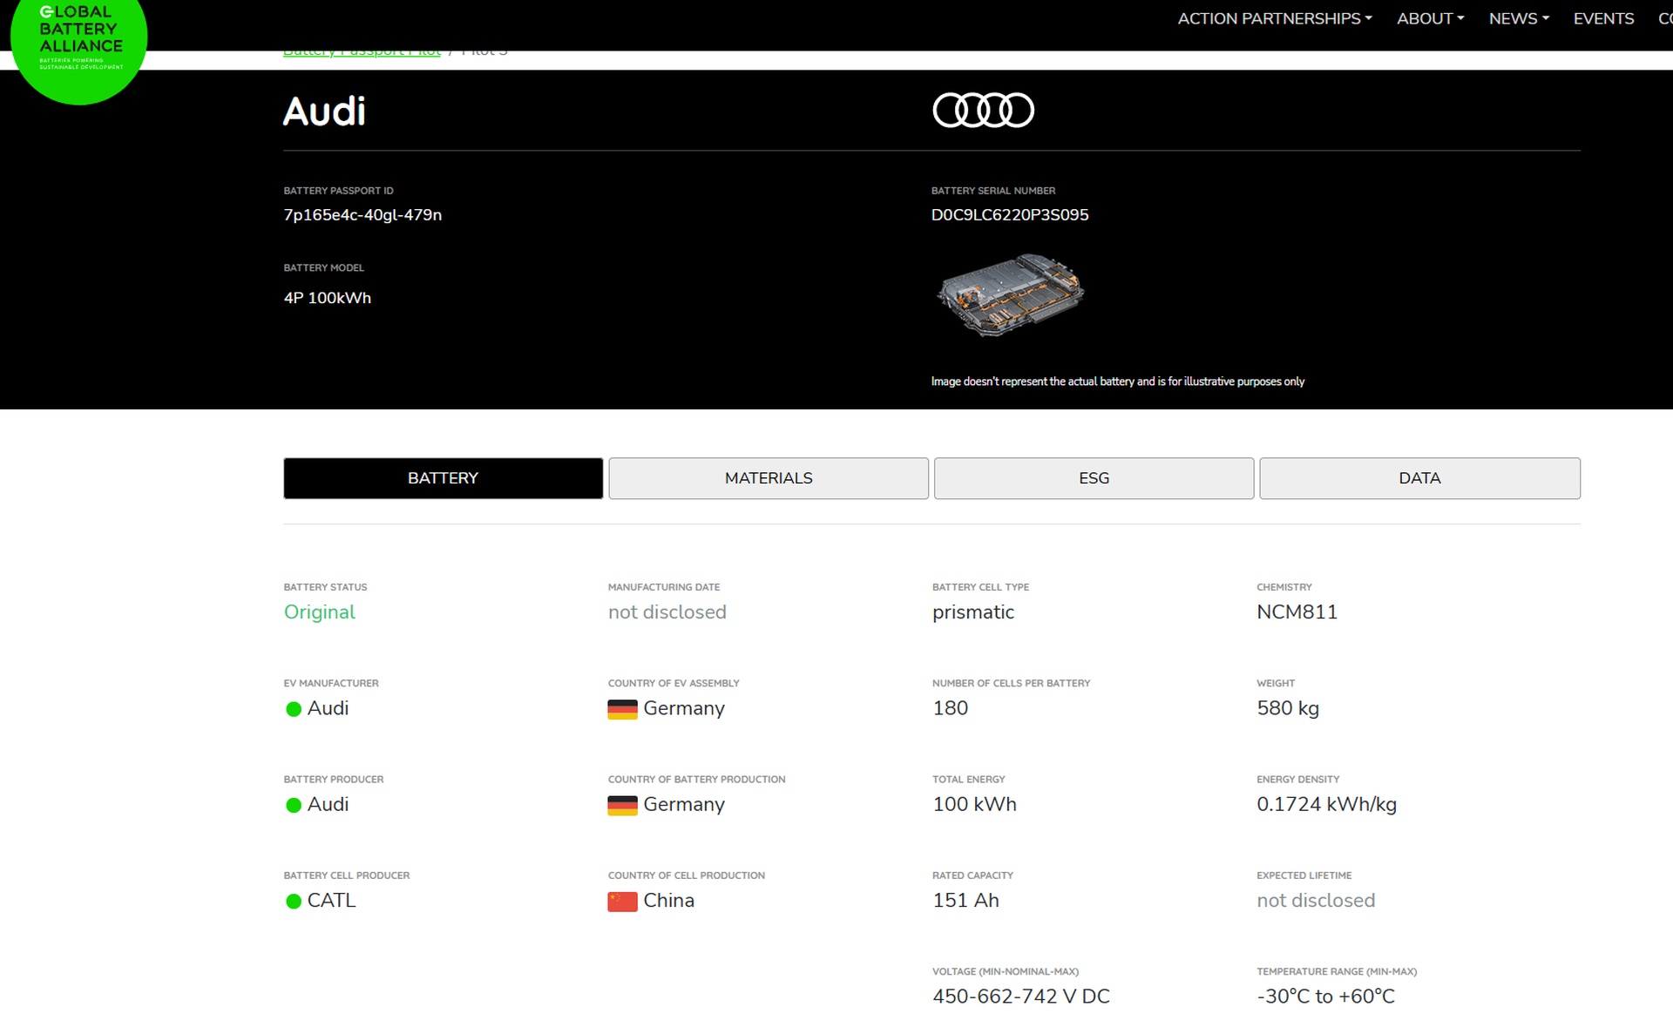Click the Battery Passport ID label
The height and width of the screenshot is (1034, 1673).
(x=338, y=191)
